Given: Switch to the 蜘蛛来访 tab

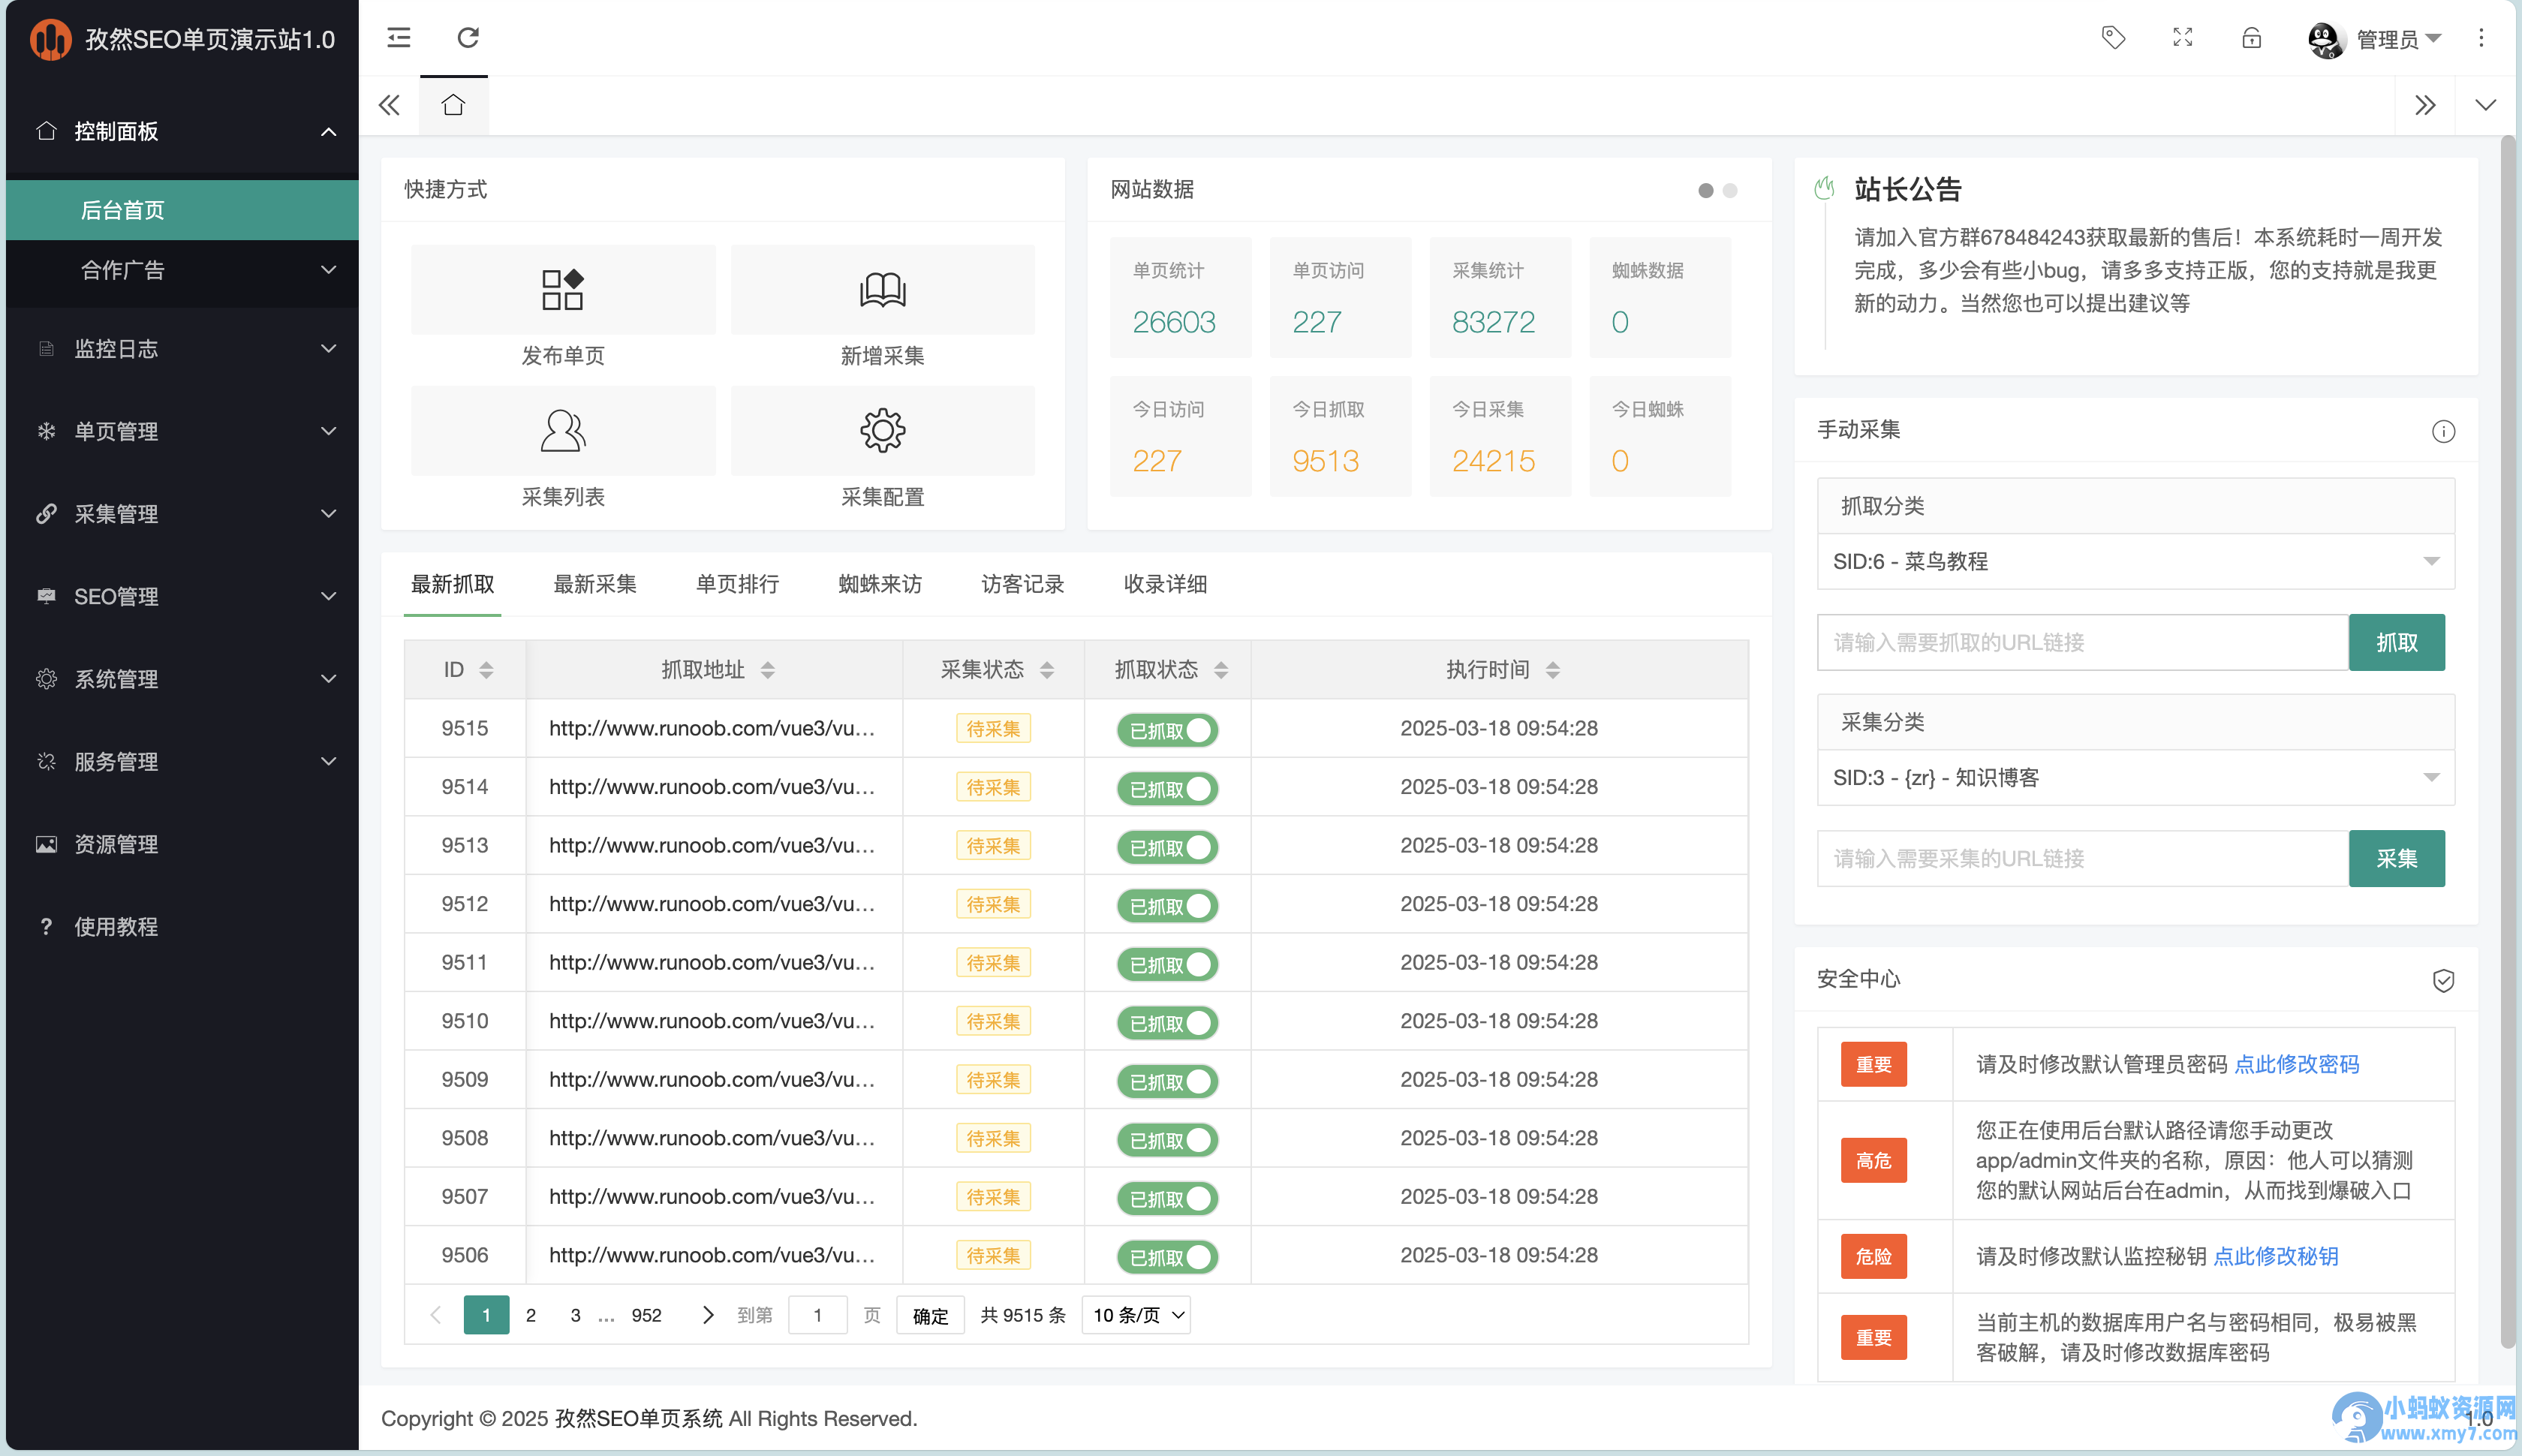Looking at the screenshot, I should (879, 584).
